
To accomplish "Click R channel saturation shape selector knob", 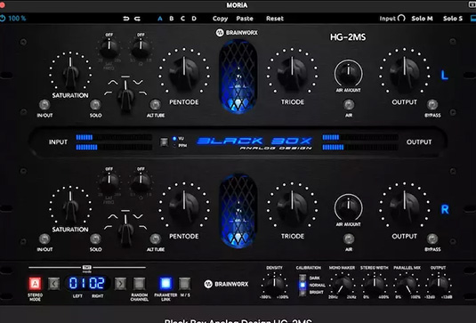I will pyautogui.click(x=125, y=230).
